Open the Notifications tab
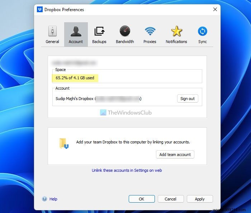Screen dimensions: 251x213 pos(176,34)
